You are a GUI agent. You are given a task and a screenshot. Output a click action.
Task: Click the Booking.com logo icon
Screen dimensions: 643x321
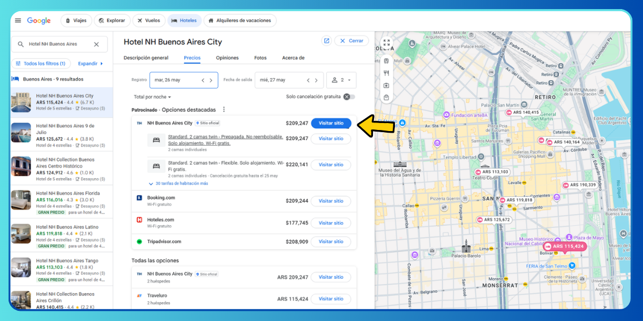(x=139, y=198)
